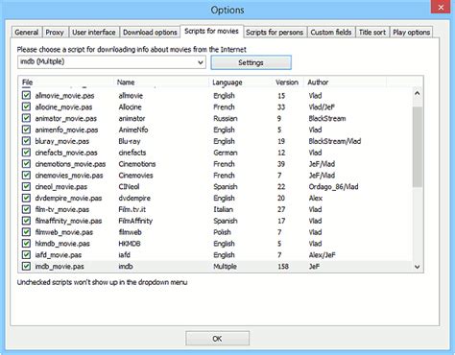Uncheck the allocine_movie.pas script checkbox

(26, 106)
